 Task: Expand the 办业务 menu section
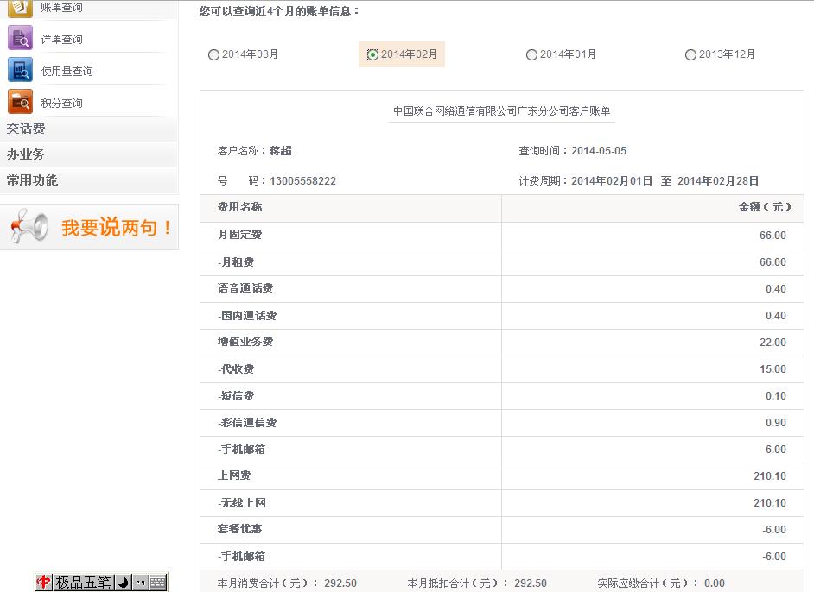26,154
